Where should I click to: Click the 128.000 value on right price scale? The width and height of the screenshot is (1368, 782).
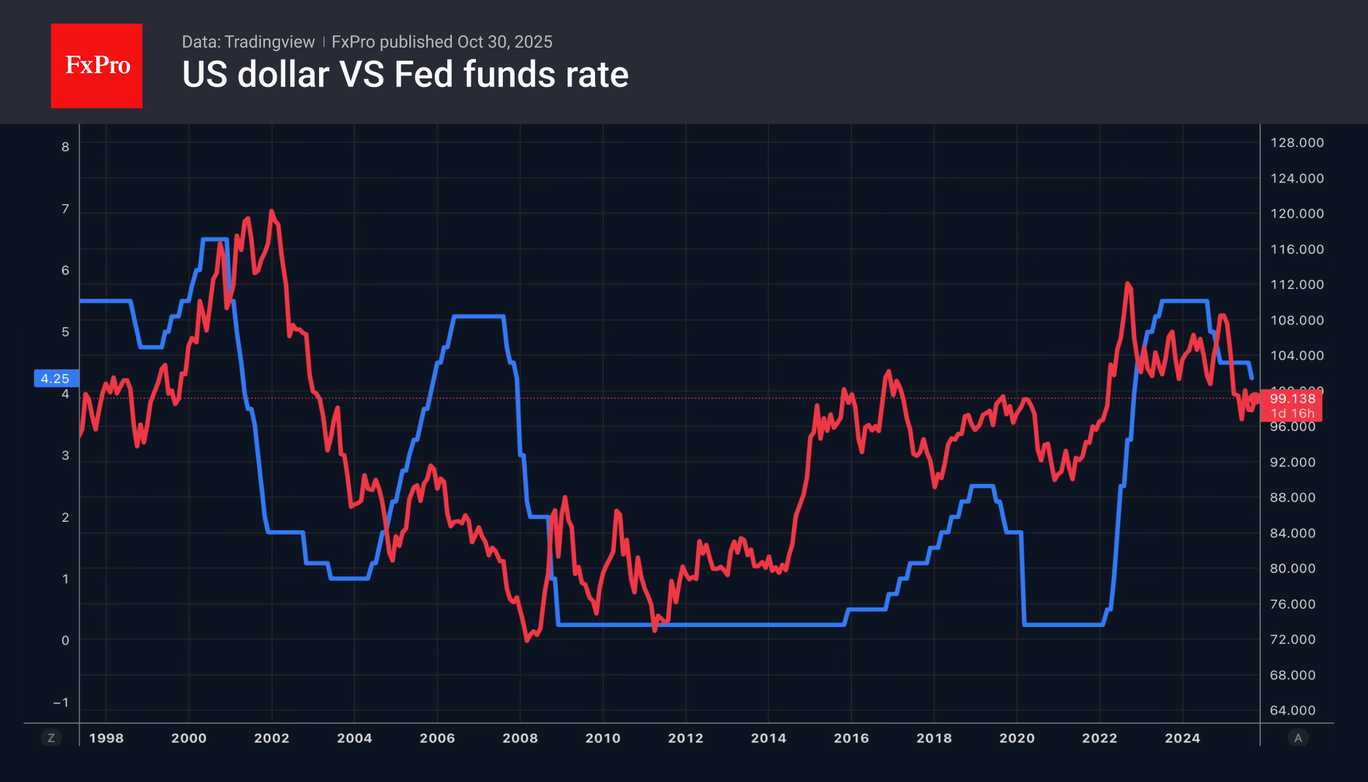1297,143
